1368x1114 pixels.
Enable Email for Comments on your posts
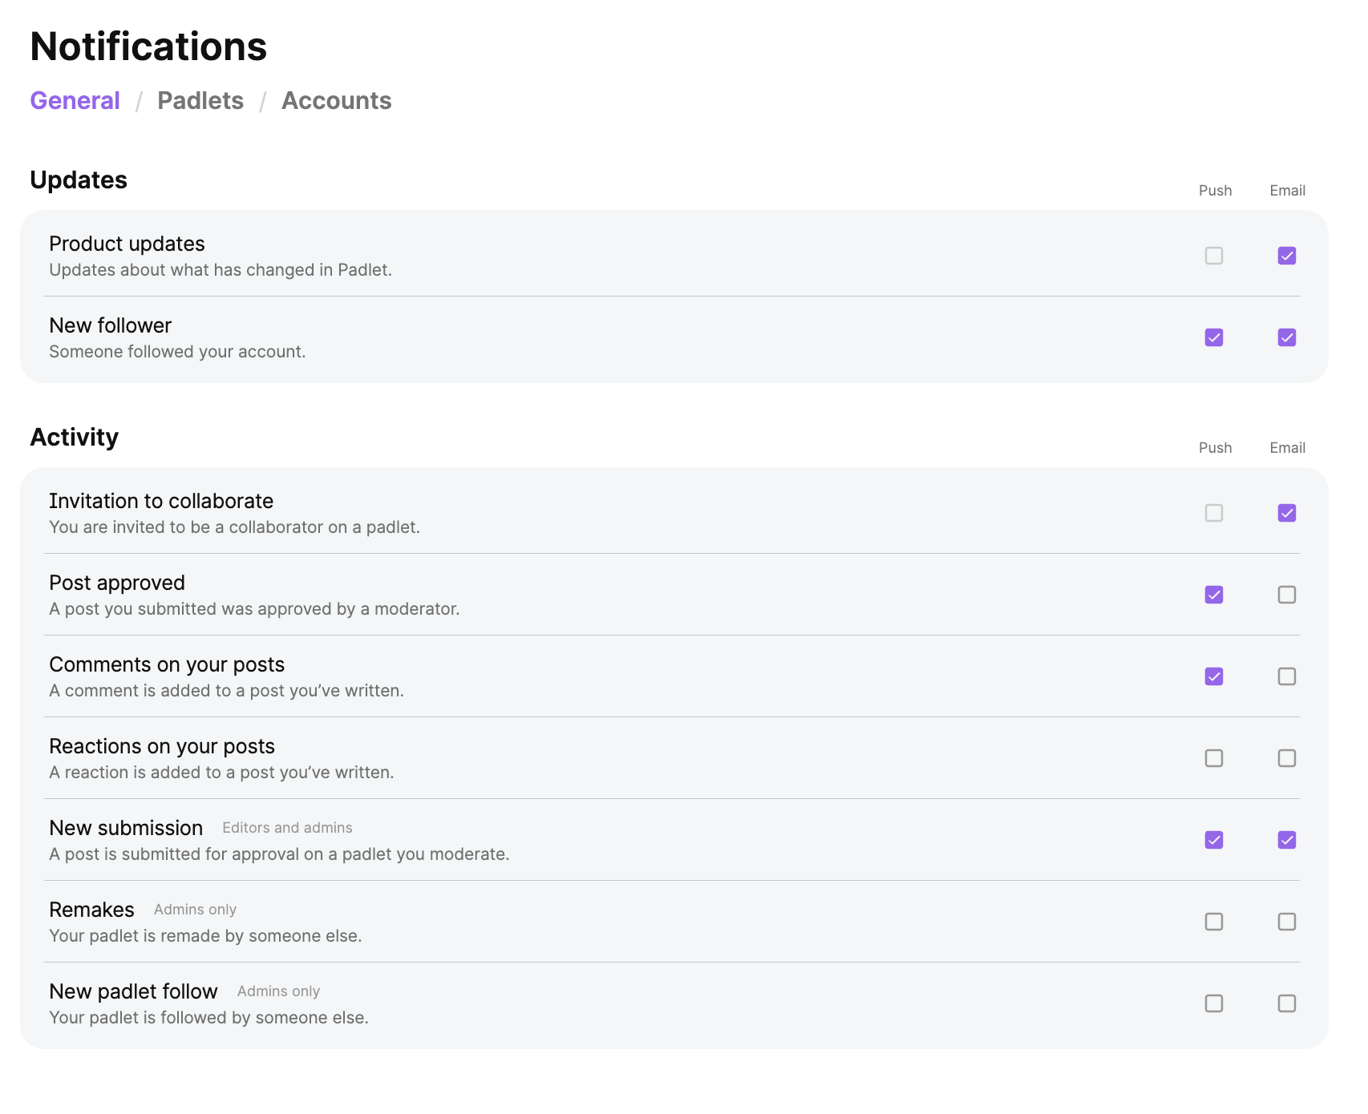[x=1287, y=676]
